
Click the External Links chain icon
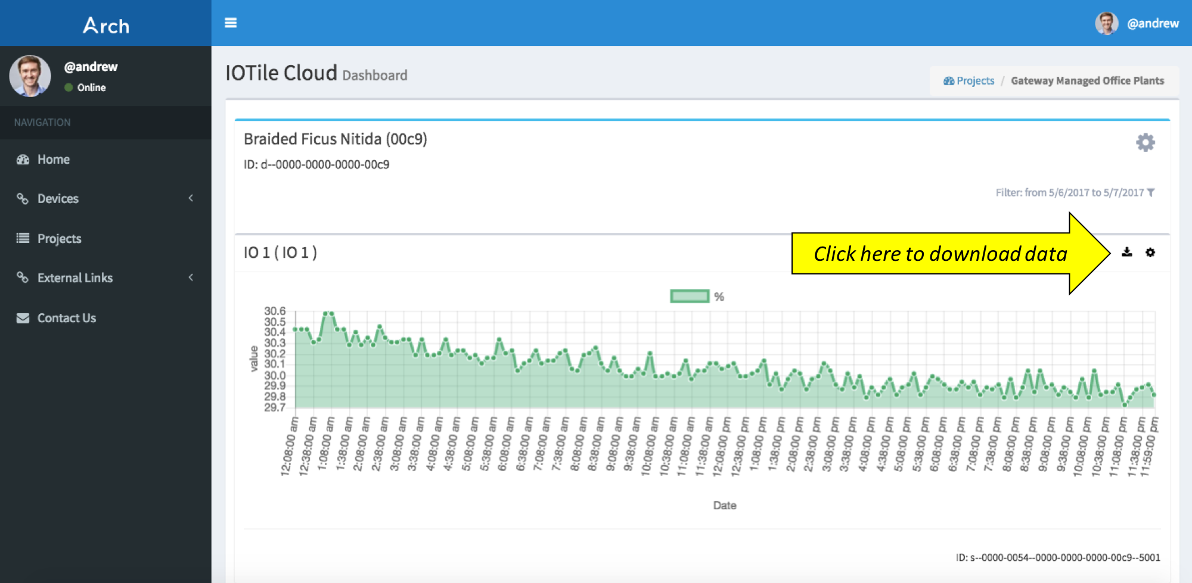pyautogui.click(x=23, y=278)
